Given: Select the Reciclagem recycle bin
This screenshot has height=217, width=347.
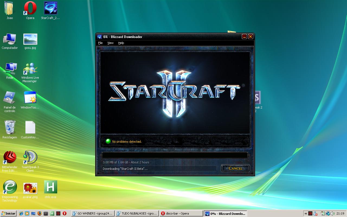Looking at the screenshot, I should point(10,130).
